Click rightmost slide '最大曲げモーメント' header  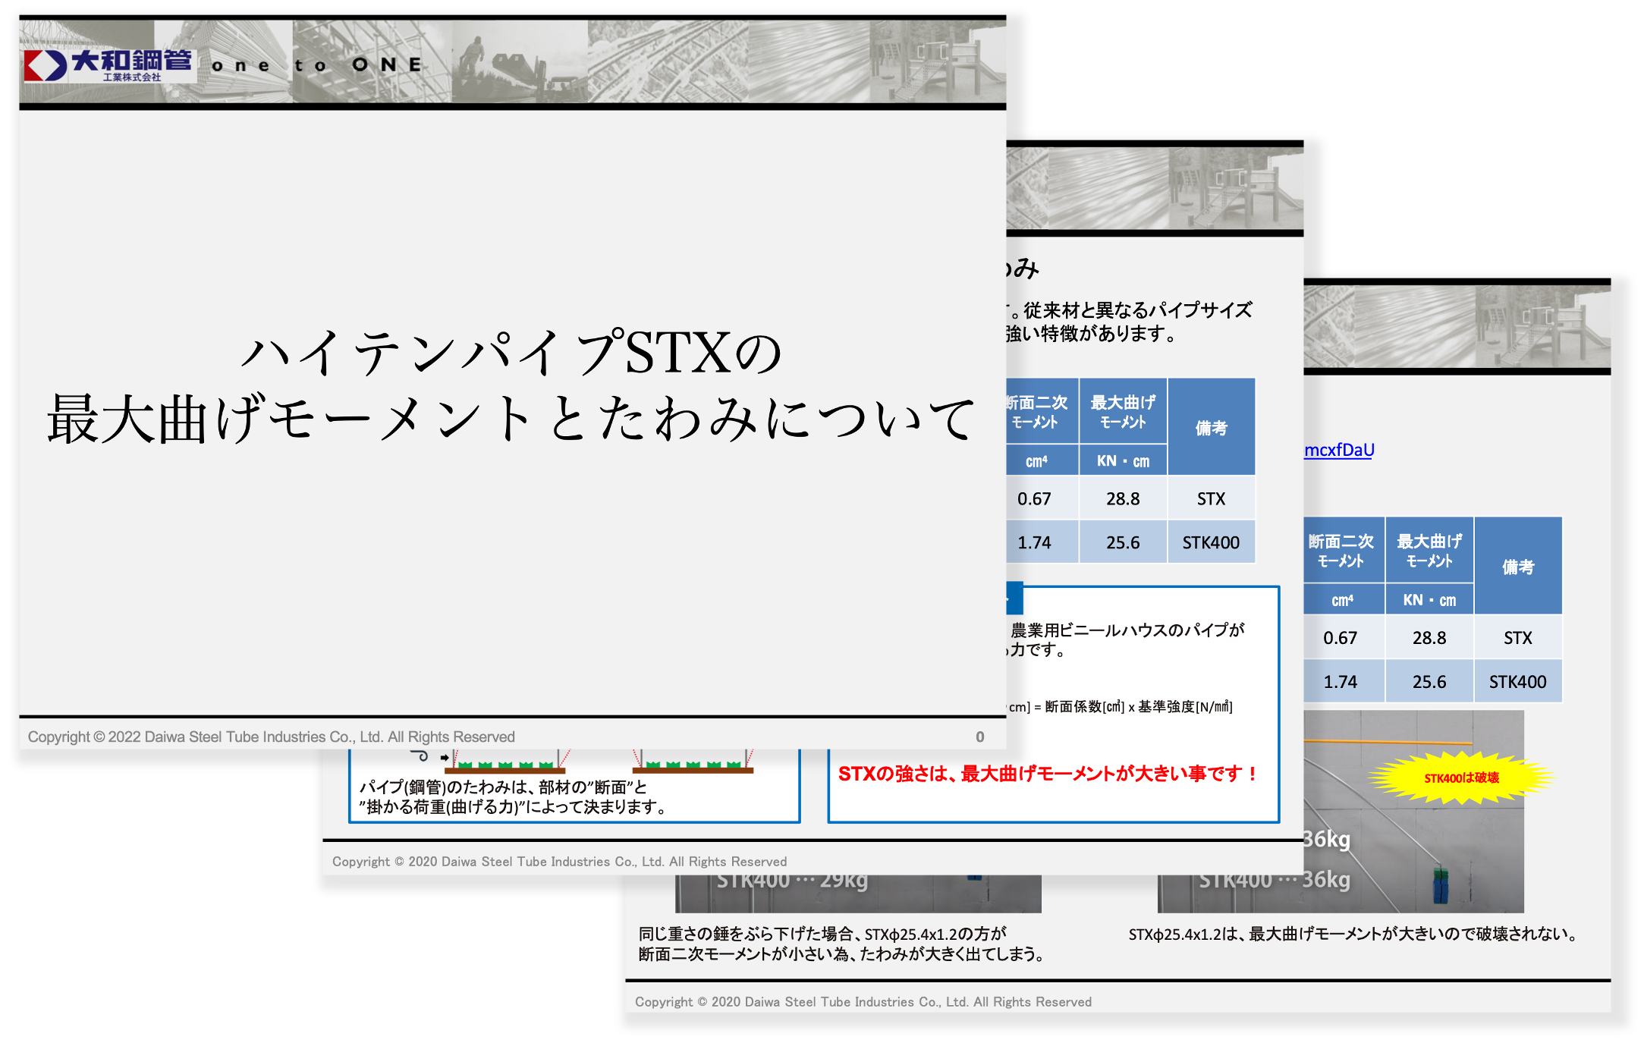tap(1429, 551)
